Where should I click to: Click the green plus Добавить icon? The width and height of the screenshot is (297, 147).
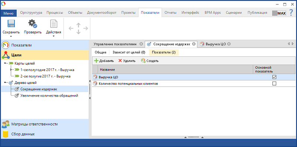pyautogui.click(x=97, y=61)
